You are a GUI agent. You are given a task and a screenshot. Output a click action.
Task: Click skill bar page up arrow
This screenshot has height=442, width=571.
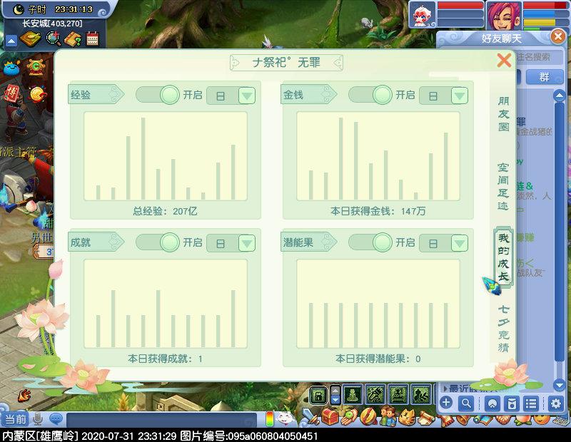[x=335, y=391]
